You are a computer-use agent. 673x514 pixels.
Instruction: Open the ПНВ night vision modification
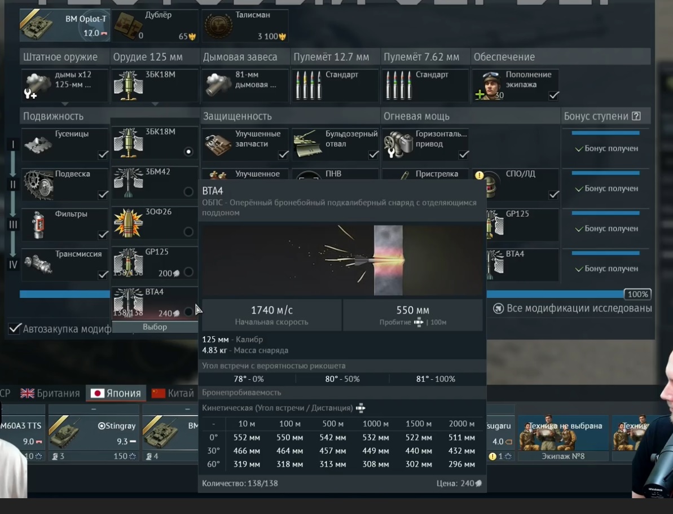(335, 174)
